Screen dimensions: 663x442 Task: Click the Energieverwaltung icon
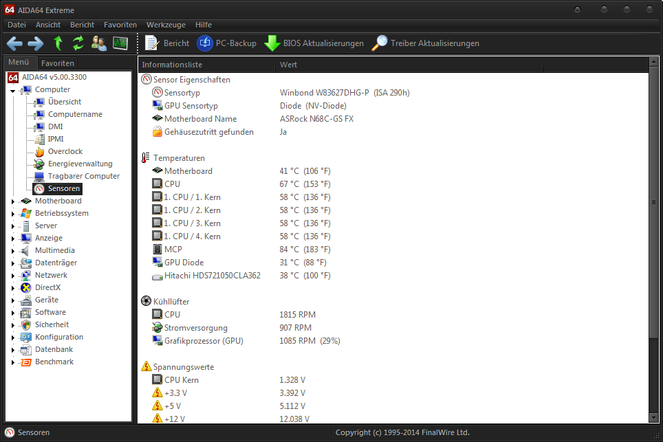click(39, 164)
